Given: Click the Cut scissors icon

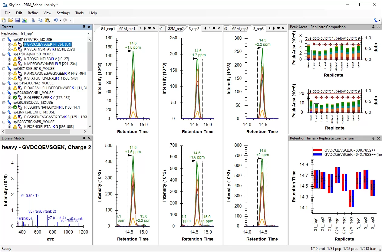Looking at the screenshot, I should coord(33,20).
